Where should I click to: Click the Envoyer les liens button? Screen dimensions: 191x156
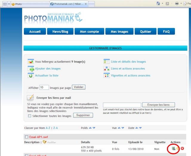coord(158,105)
